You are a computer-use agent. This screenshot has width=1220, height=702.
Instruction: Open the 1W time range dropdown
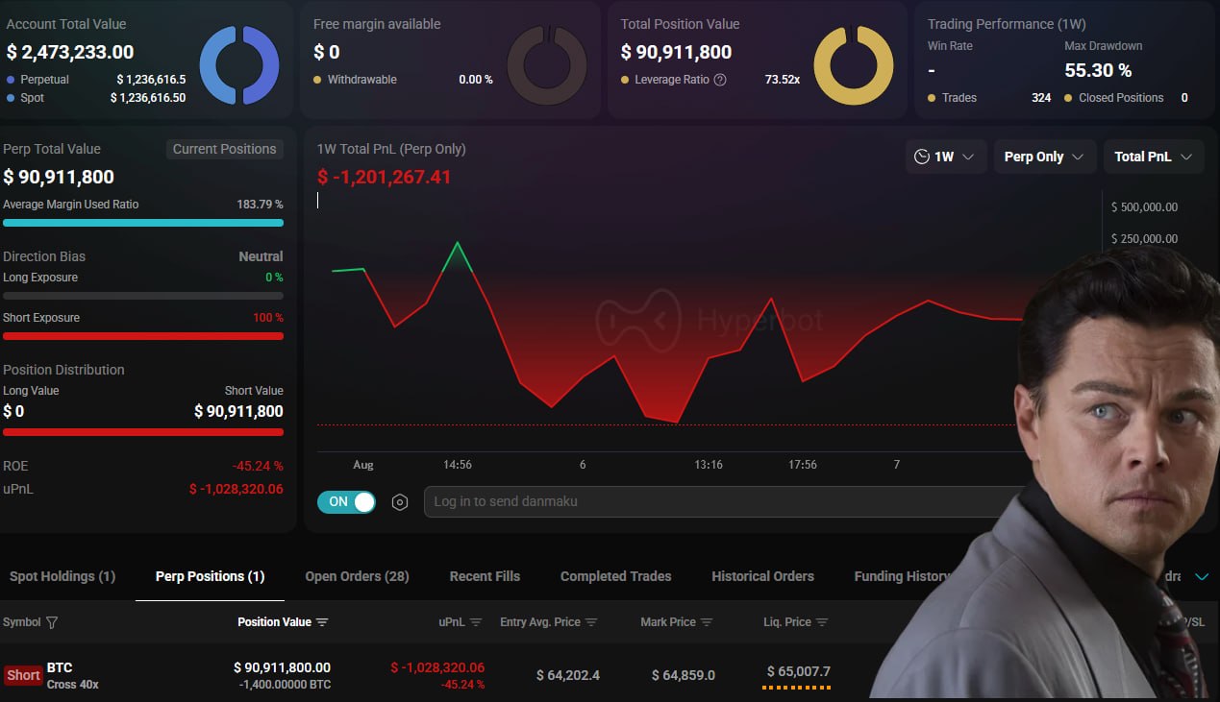tap(946, 157)
